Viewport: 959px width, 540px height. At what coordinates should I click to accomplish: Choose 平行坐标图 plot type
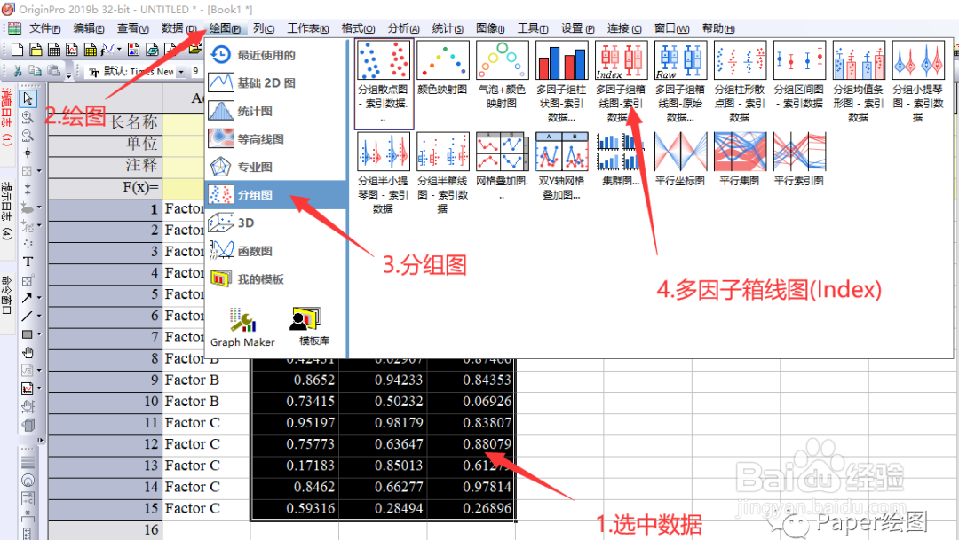pos(680,160)
